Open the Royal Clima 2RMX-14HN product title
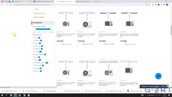 (129, 84)
